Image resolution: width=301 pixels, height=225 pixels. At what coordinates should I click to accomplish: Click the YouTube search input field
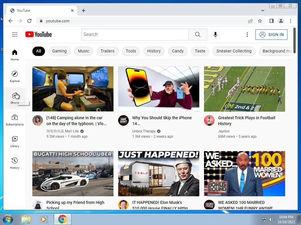click(x=135, y=35)
